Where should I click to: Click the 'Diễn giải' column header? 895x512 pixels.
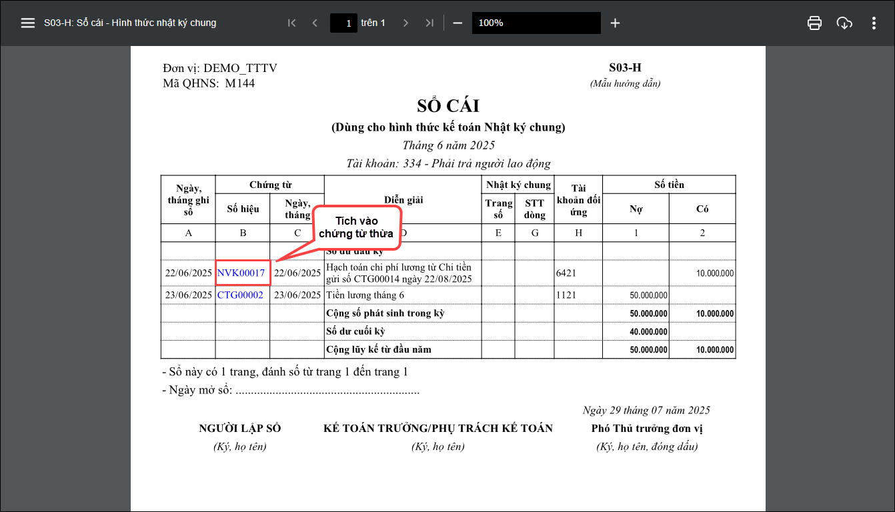[x=403, y=199]
